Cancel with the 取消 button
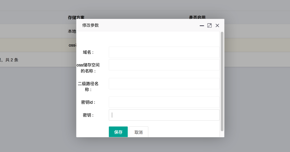The image size is (290, 152). (138, 132)
